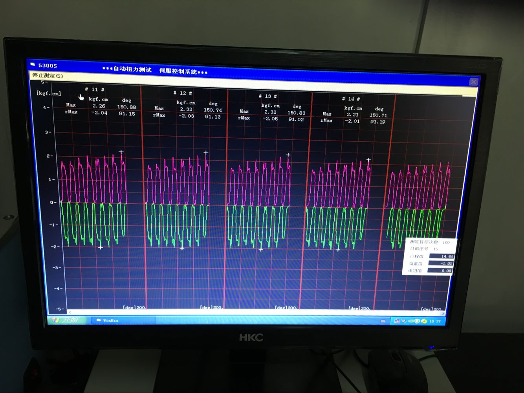Click the Max row label in test #14
The width and height of the screenshot is (524, 393).
327,114
